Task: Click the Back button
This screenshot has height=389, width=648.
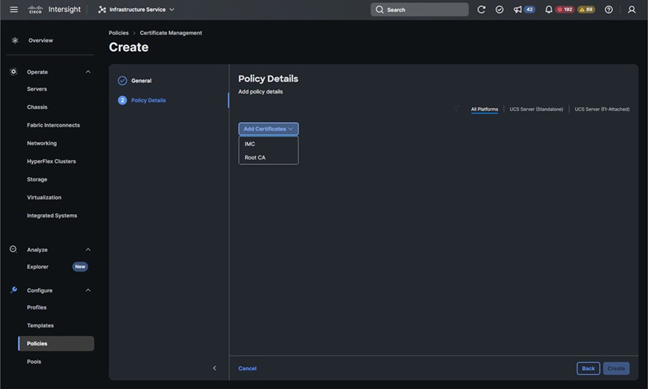Action: pyautogui.click(x=588, y=369)
